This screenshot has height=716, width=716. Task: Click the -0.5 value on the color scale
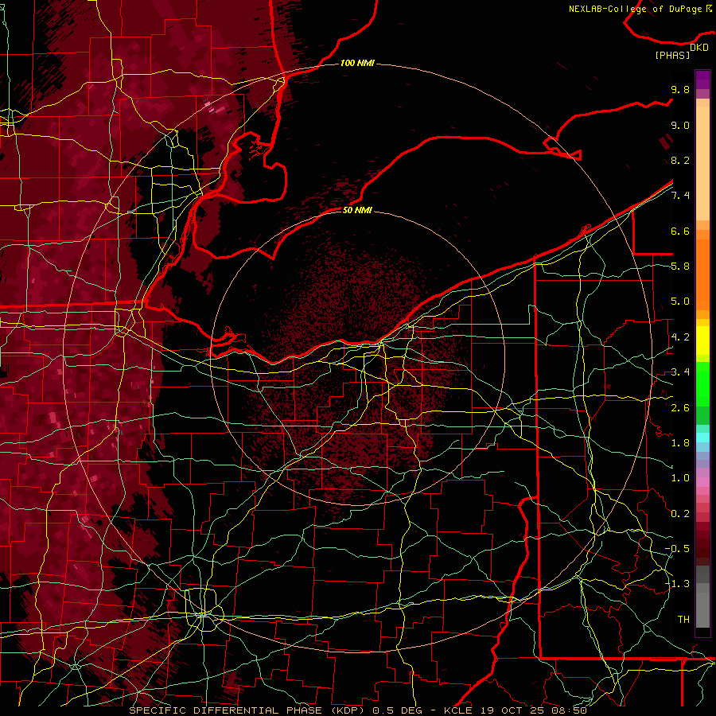point(677,549)
